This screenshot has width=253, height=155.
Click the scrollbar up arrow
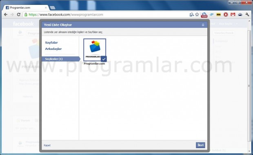pyautogui.click(x=249, y=20)
